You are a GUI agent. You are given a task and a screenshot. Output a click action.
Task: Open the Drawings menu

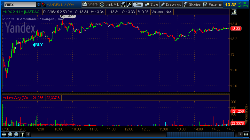pyautogui.click(x=171, y=4)
